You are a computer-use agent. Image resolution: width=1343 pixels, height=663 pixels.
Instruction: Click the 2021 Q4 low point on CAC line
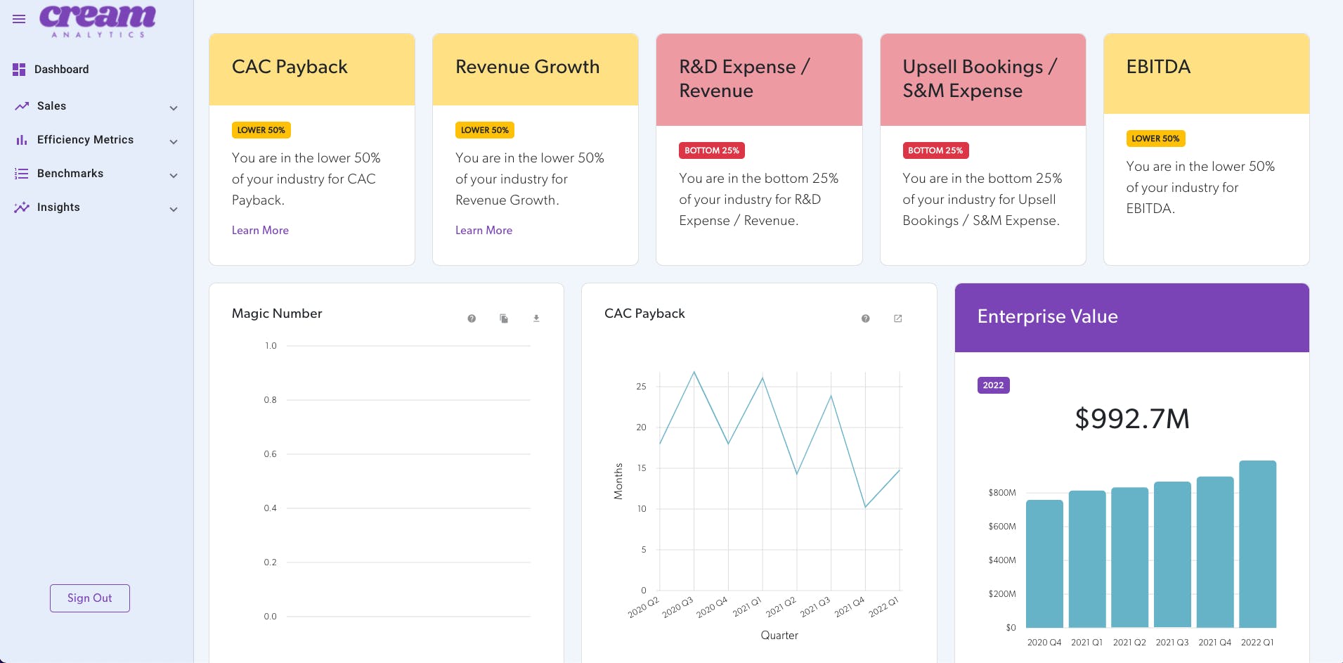click(x=865, y=507)
